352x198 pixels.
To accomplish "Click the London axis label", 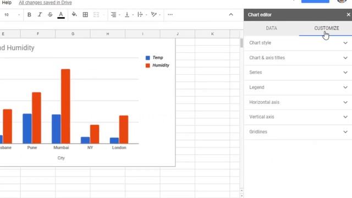I will tap(119, 147).
